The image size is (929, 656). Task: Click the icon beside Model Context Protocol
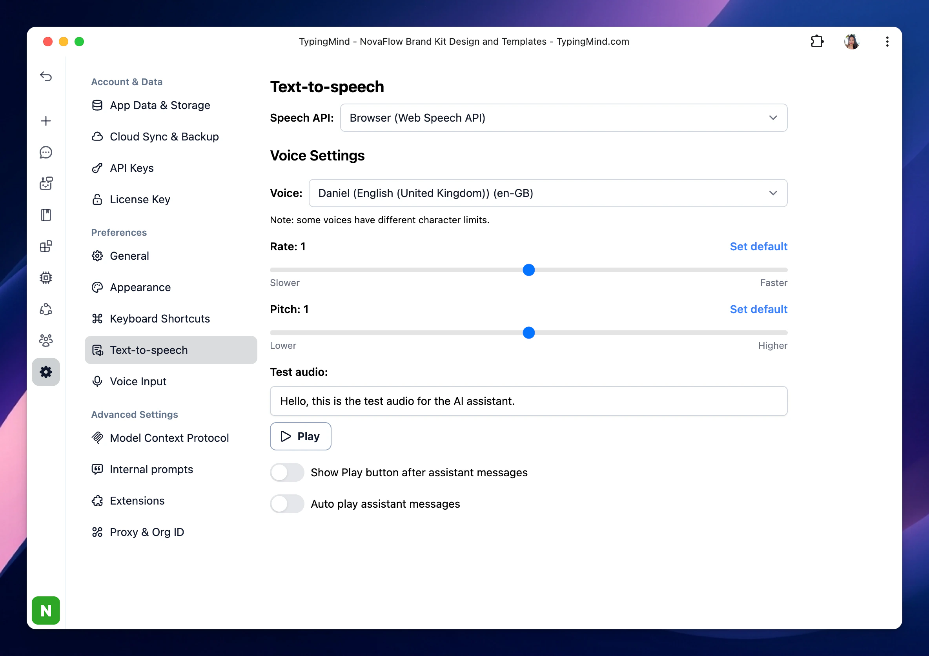97,438
